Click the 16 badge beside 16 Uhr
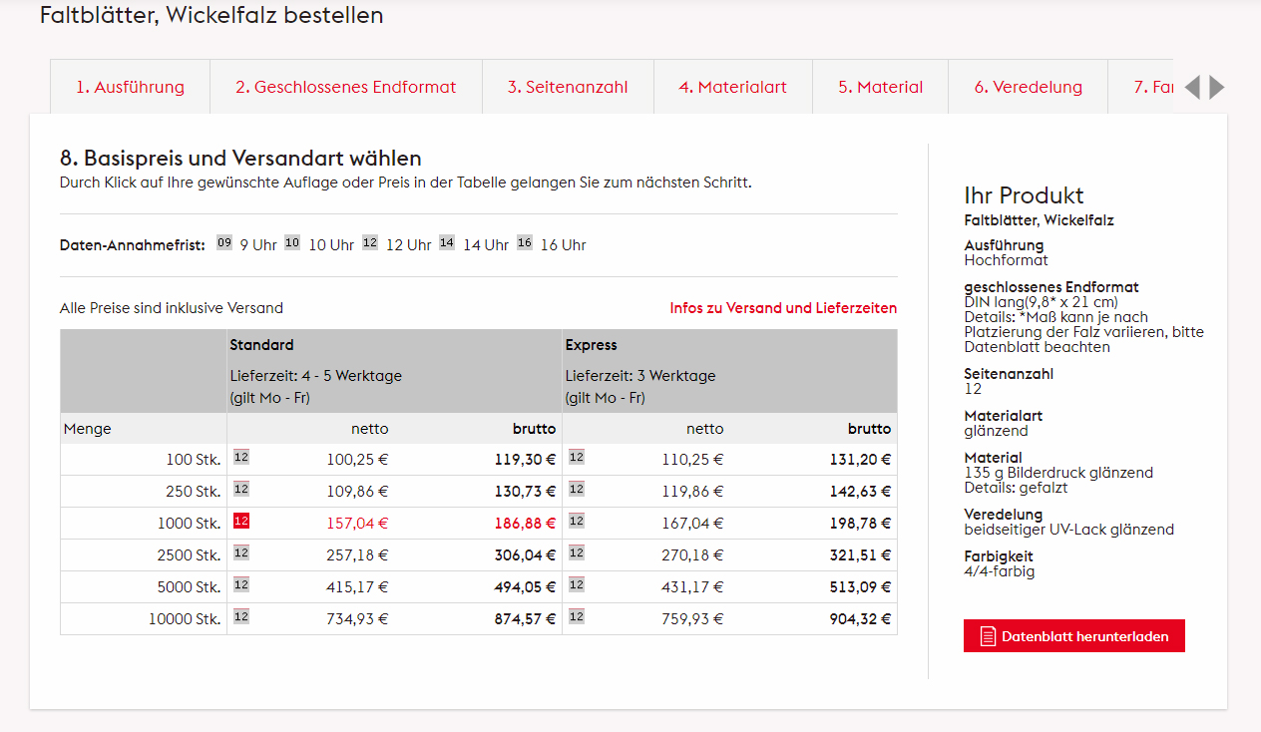 click(524, 241)
